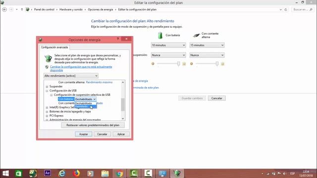Click Cancelar in Opciones de energía dialog
The height and width of the screenshot is (178, 317).
[x=102, y=134]
